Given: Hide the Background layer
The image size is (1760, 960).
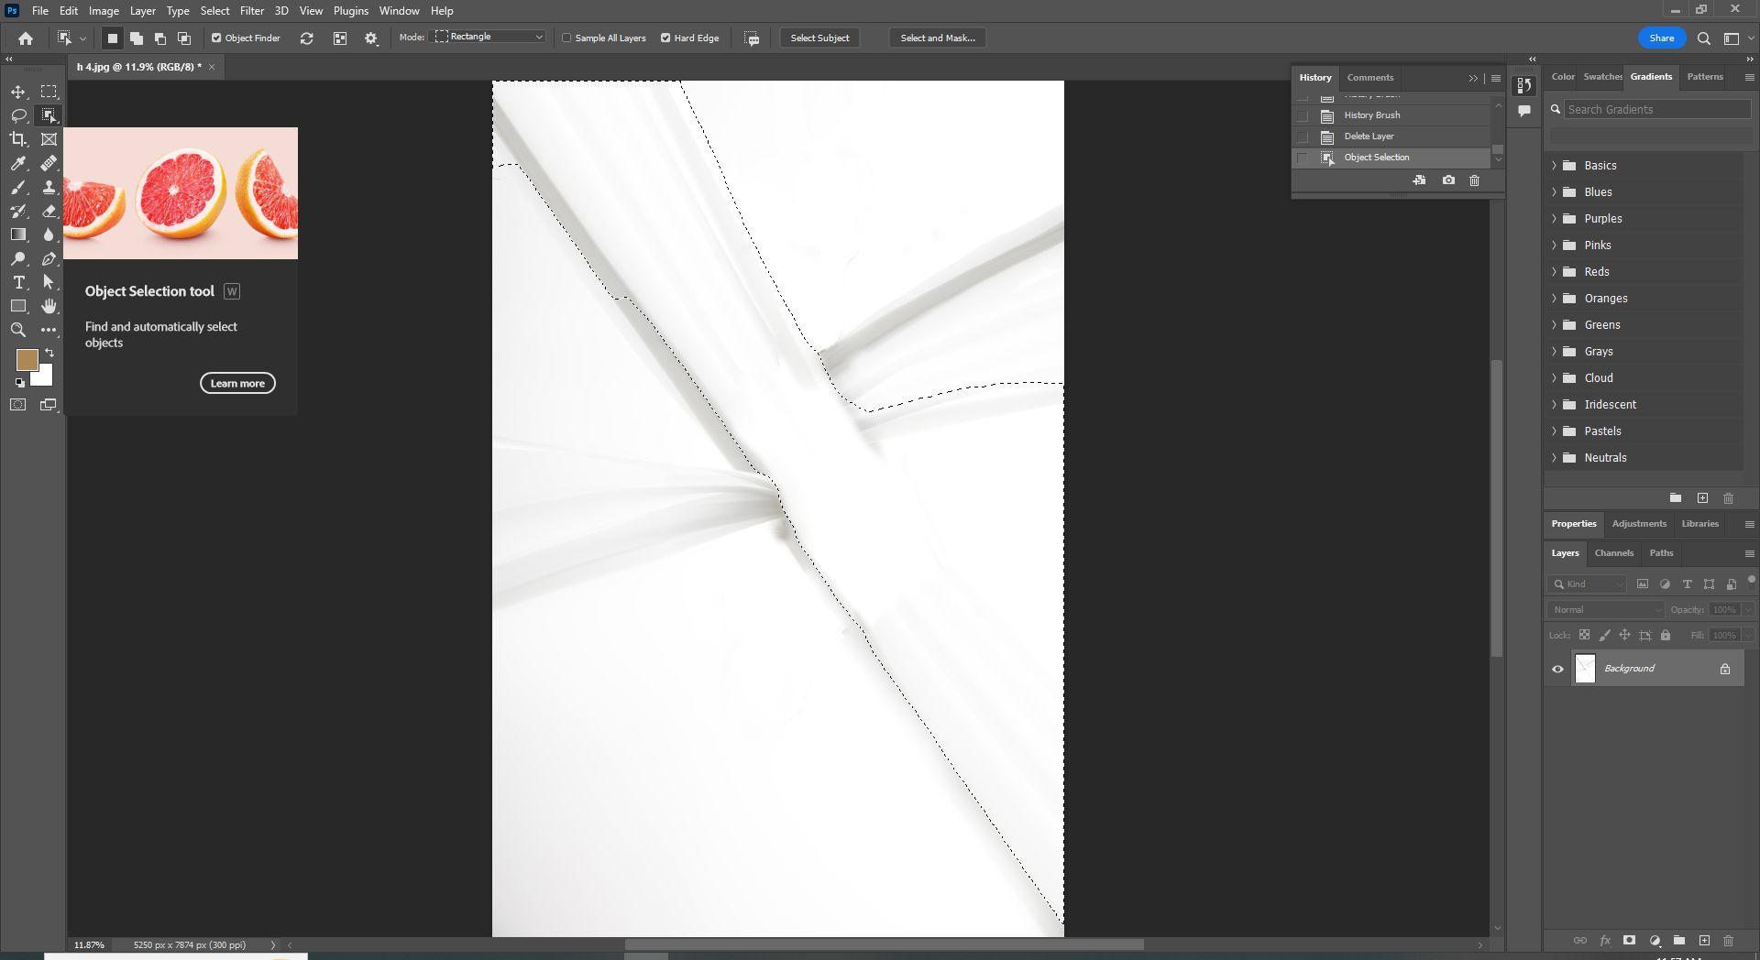Looking at the screenshot, I should click(x=1557, y=669).
